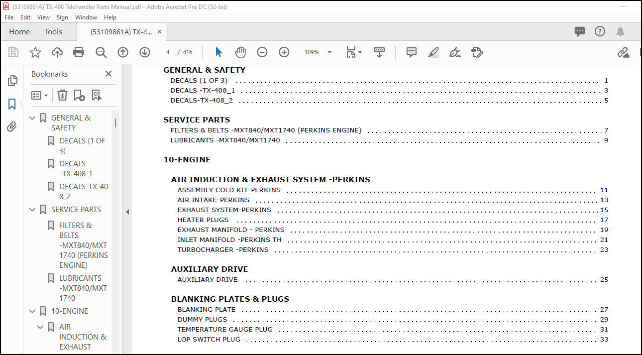The width and height of the screenshot is (642, 355).
Task: Go to next page arrow
Action: 145,52
